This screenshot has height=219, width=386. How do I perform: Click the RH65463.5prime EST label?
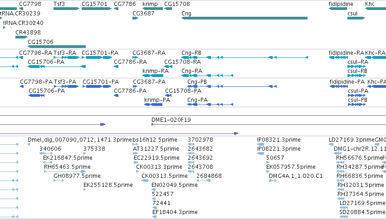(x=67, y=167)
